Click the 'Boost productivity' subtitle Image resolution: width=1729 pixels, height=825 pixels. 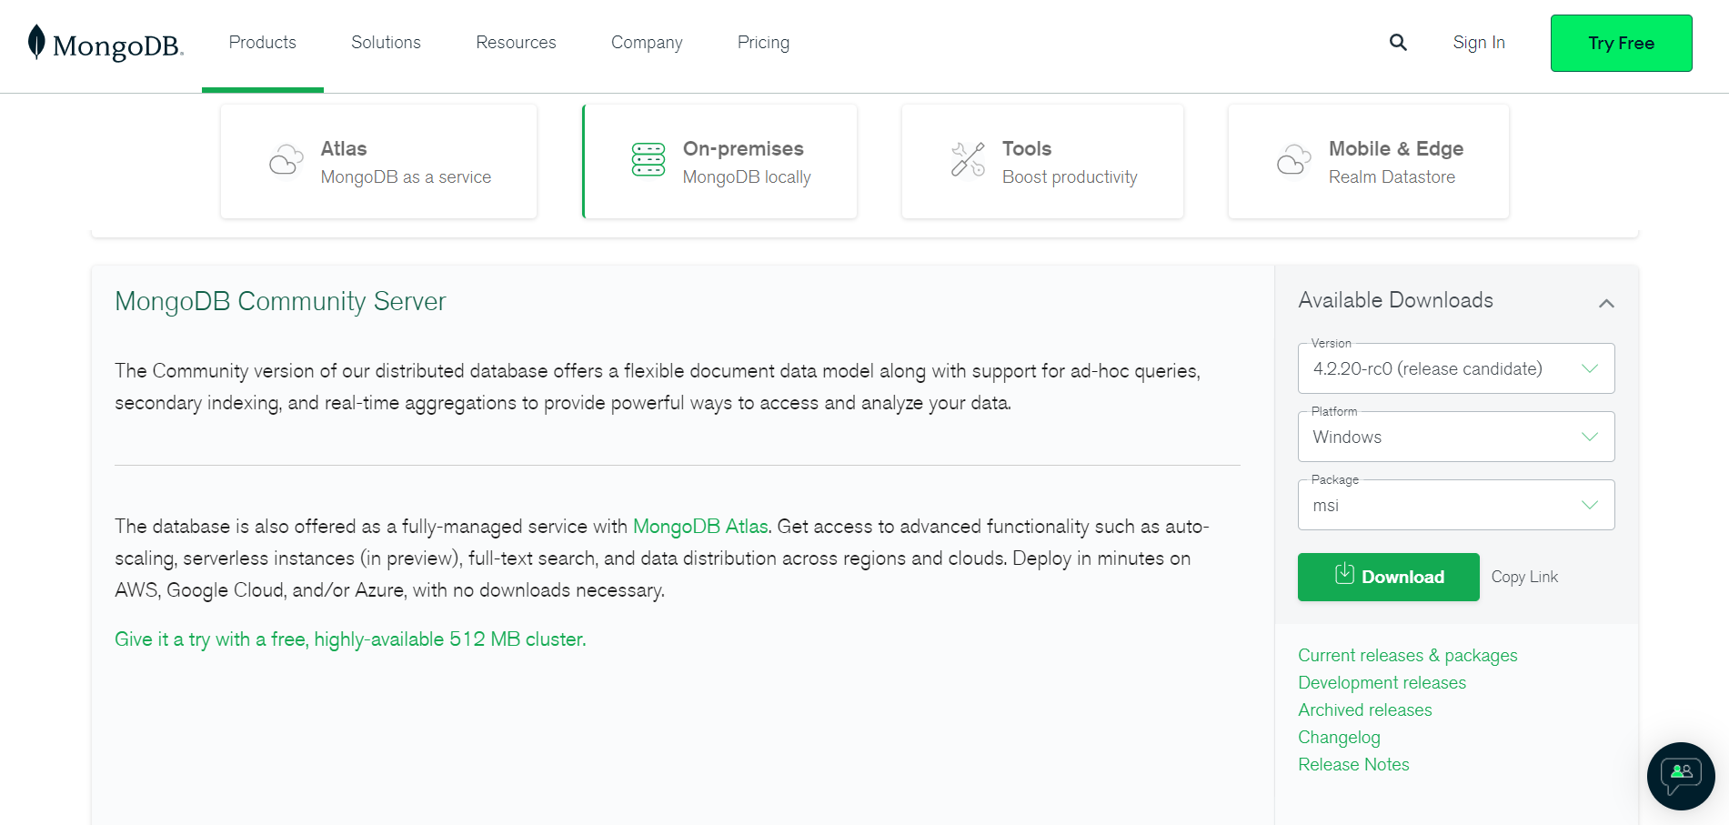[x=1070, y=176]
